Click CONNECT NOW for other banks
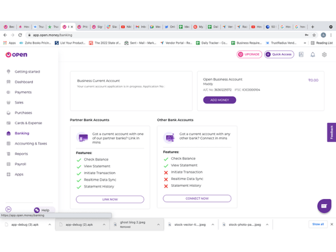Screen dimensions: 336x252 [197, 198]
